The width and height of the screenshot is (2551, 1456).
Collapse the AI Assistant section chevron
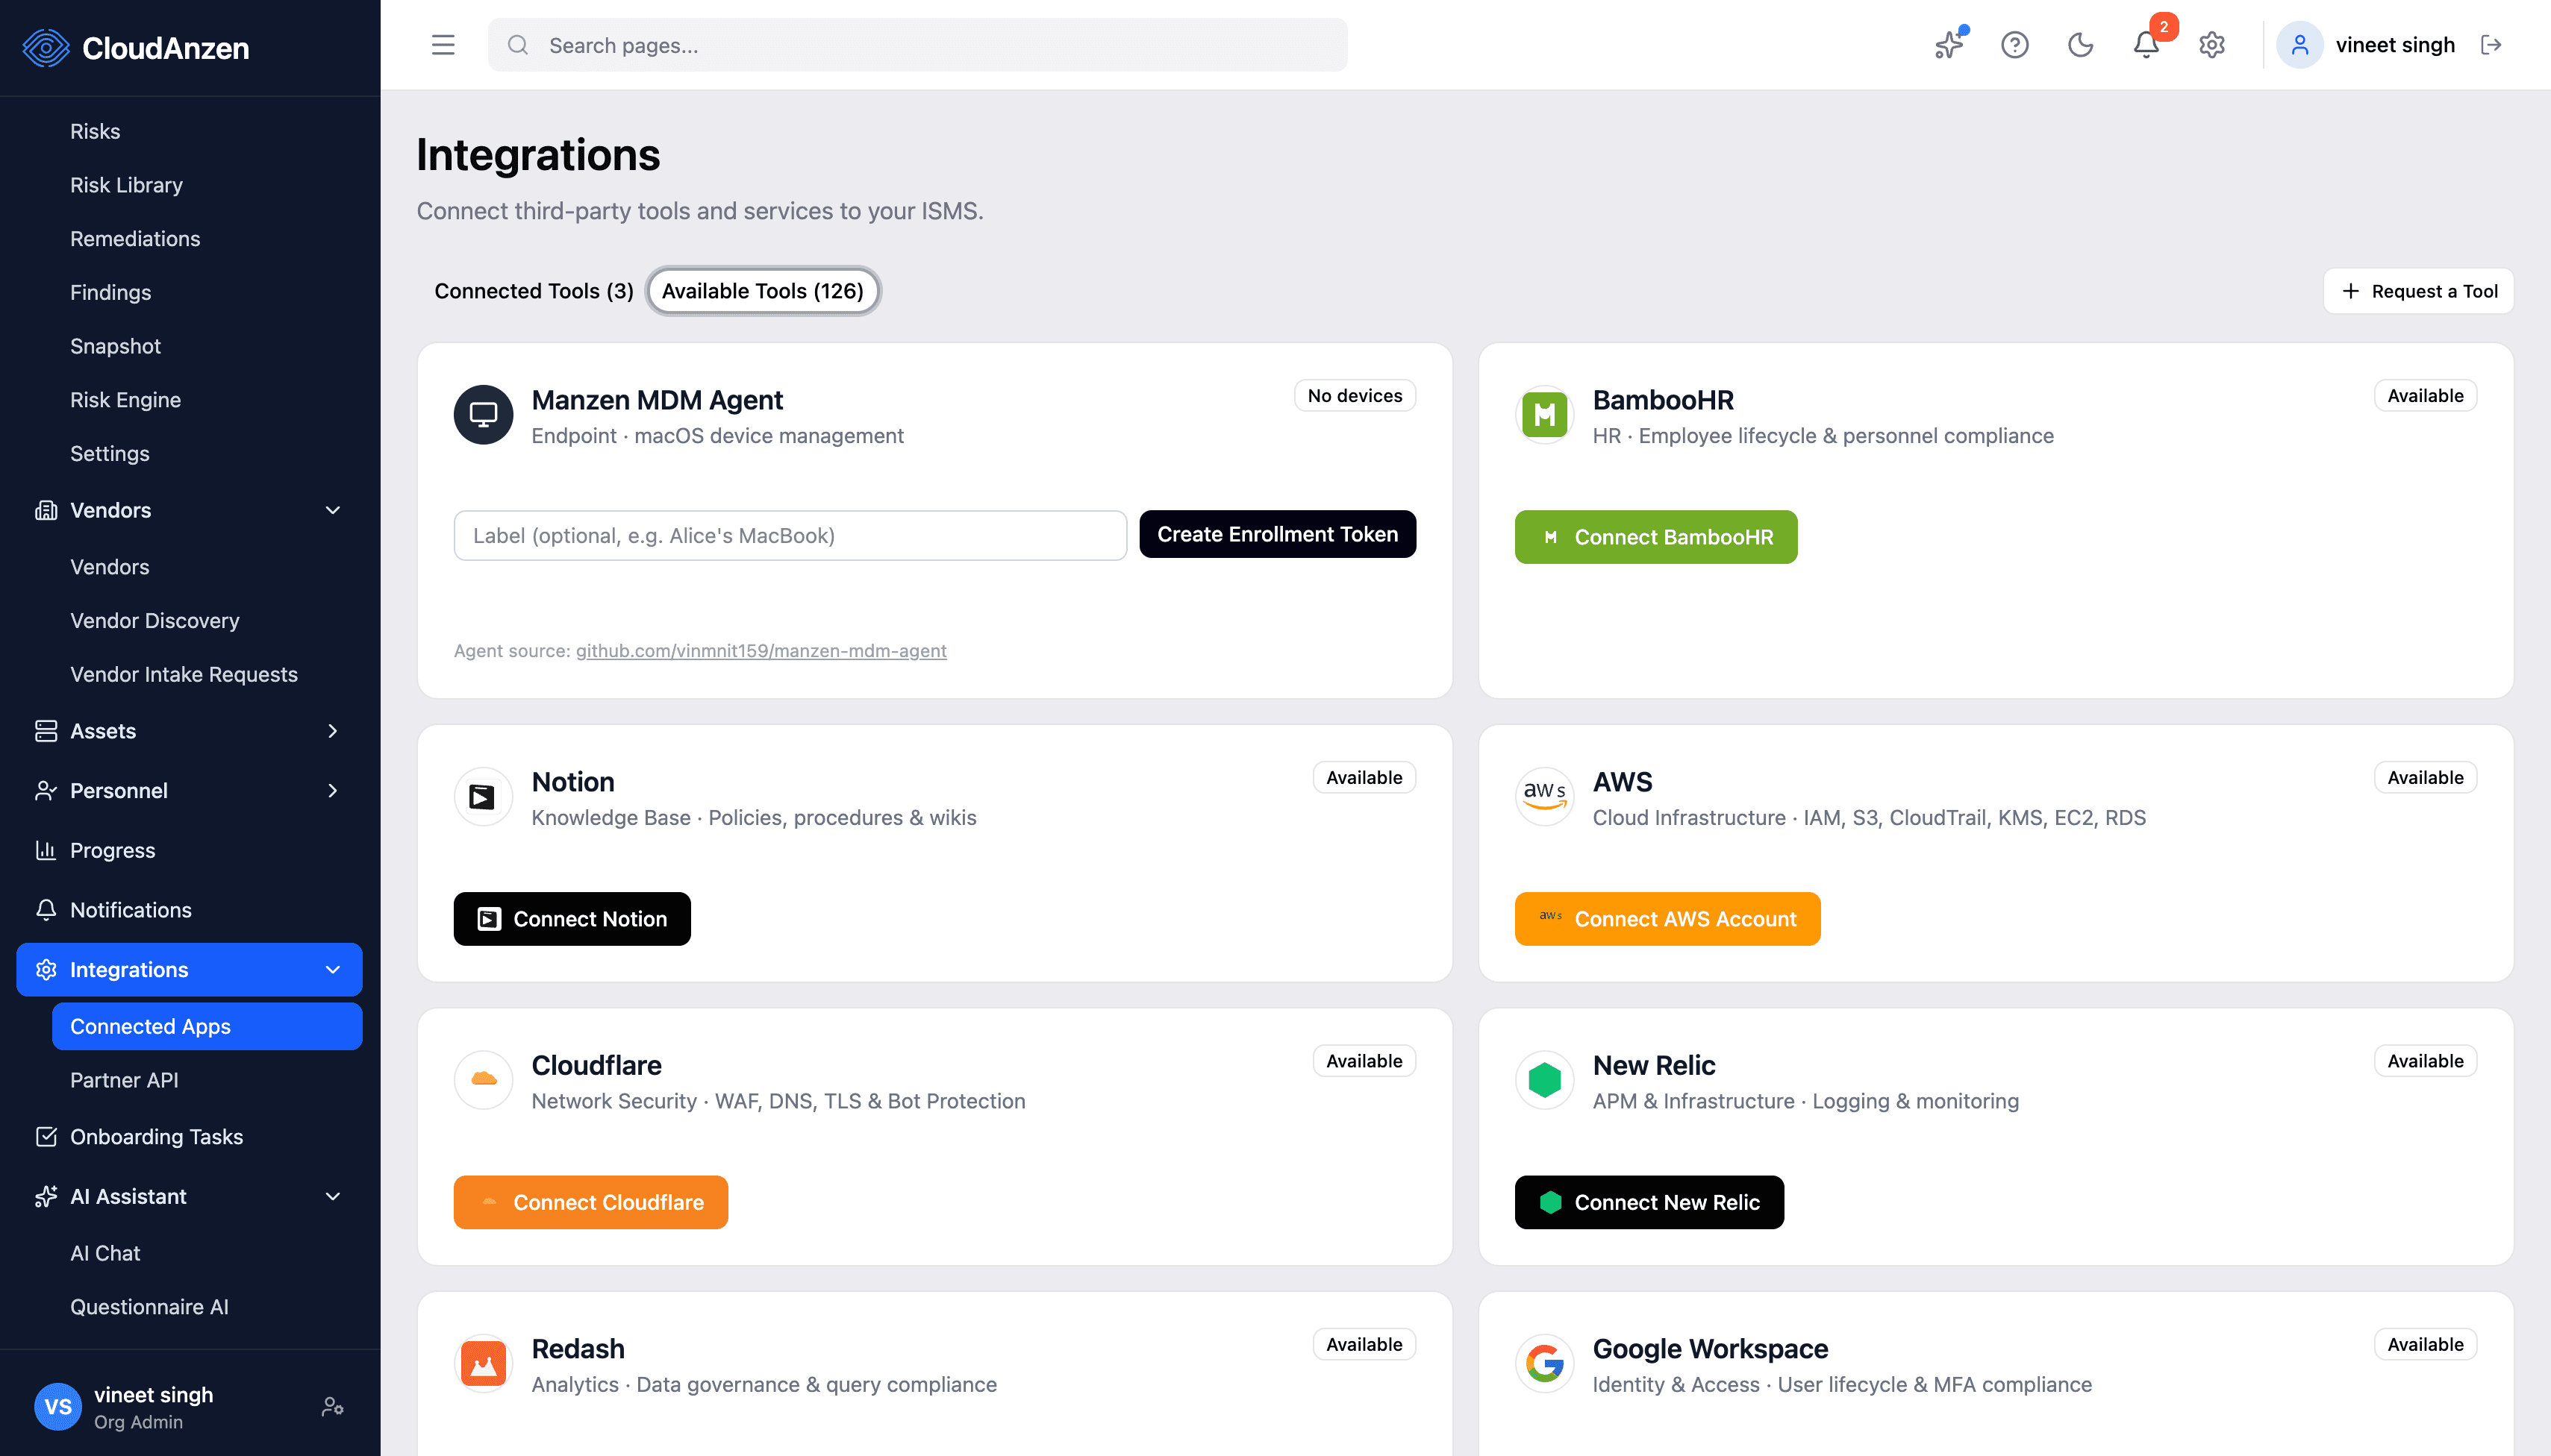(x=333, y=1196)
